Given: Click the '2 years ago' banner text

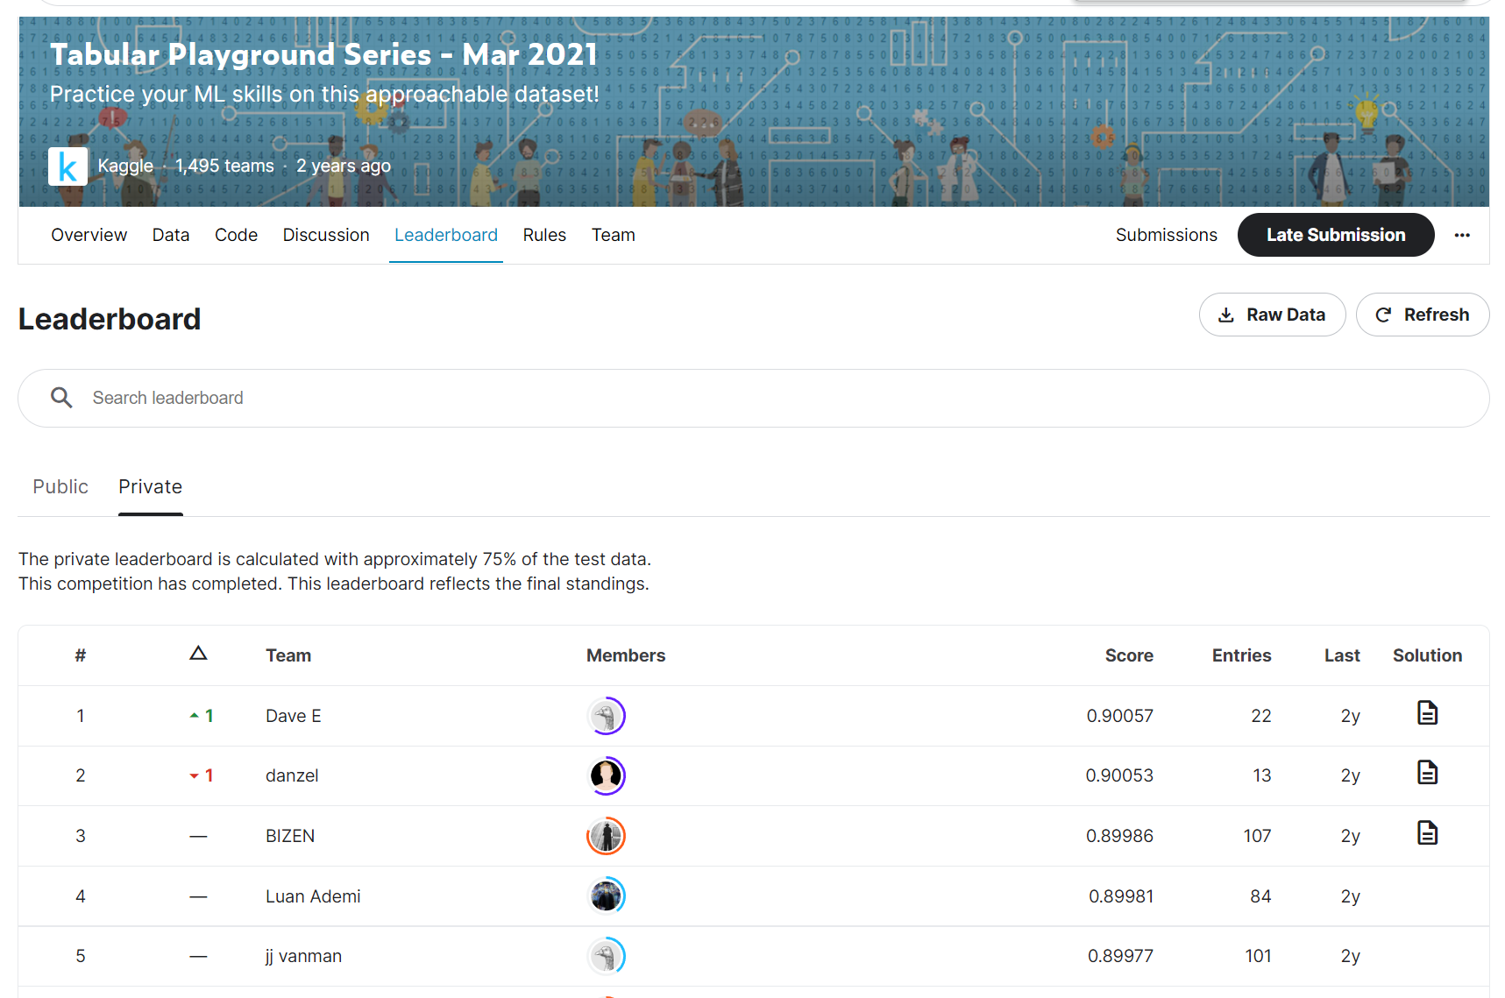Looking at the screenshot, I should coord(344,166).
